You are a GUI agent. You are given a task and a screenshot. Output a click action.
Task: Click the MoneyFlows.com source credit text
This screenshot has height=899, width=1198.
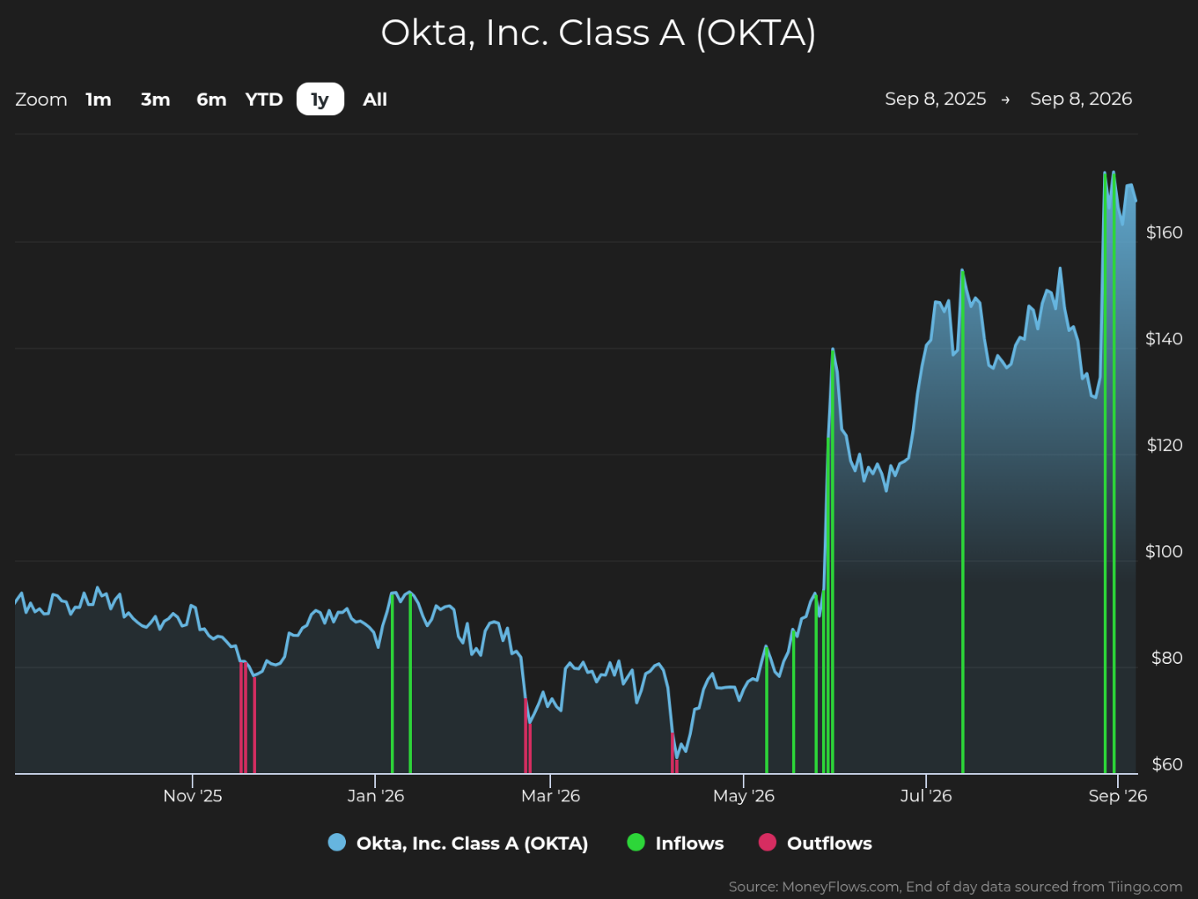tap(955, 886)
